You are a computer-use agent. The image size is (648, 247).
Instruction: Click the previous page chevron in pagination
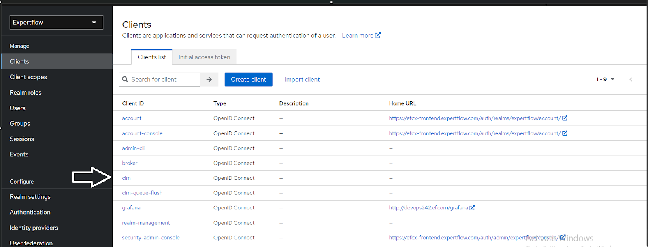631,80
